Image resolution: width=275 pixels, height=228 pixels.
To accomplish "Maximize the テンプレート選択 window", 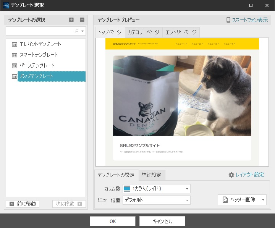I will click(251, 5).
